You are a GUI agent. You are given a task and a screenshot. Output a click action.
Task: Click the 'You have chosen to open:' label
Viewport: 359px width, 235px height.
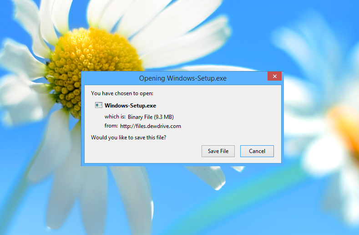pos(122,93)
